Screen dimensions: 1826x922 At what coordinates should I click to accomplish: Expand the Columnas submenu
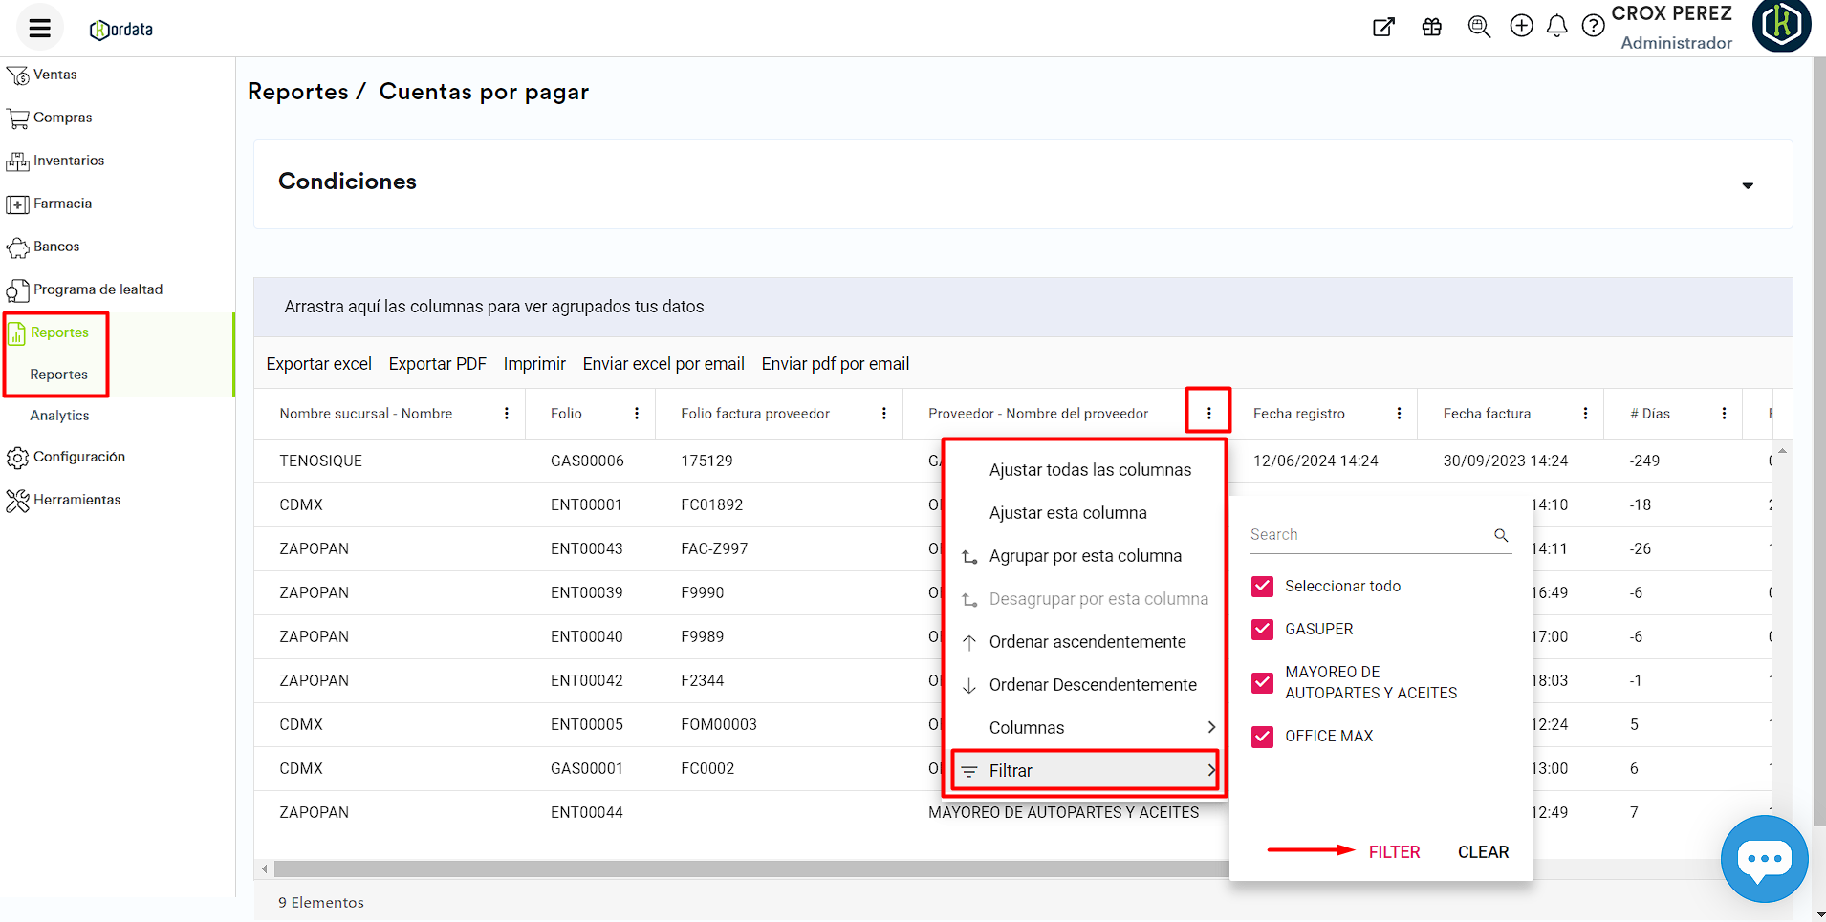pos(1090,727)
